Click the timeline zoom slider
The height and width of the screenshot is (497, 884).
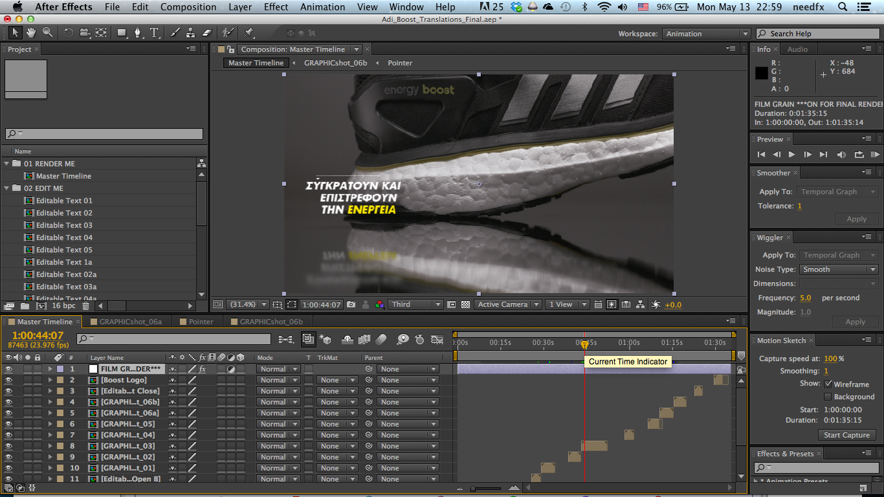[485, 489]
